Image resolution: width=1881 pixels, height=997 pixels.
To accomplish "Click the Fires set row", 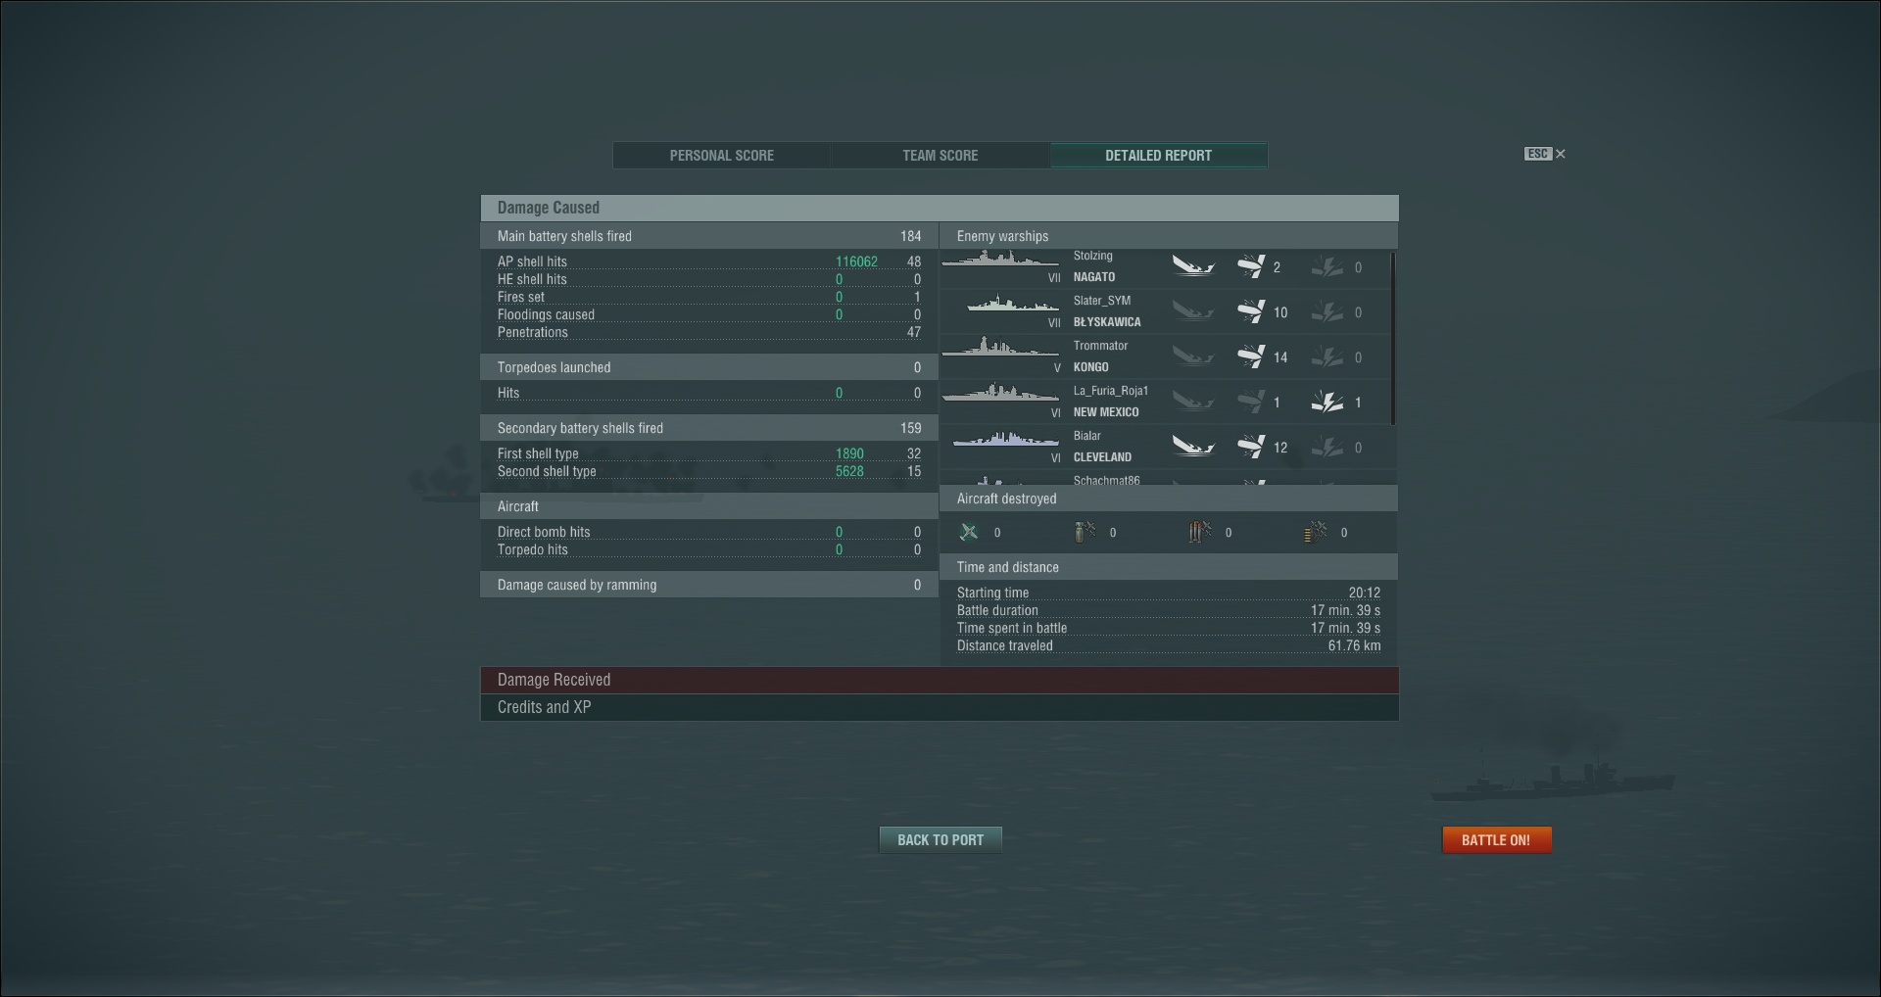I will pos(709,297).
